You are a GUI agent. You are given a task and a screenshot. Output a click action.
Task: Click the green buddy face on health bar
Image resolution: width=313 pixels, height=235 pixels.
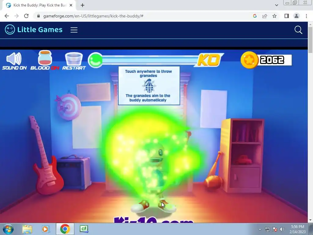click(95, 60)
